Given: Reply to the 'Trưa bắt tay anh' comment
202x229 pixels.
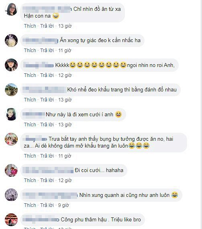Looking at the screenshot, I should click(x=47, y=156).
